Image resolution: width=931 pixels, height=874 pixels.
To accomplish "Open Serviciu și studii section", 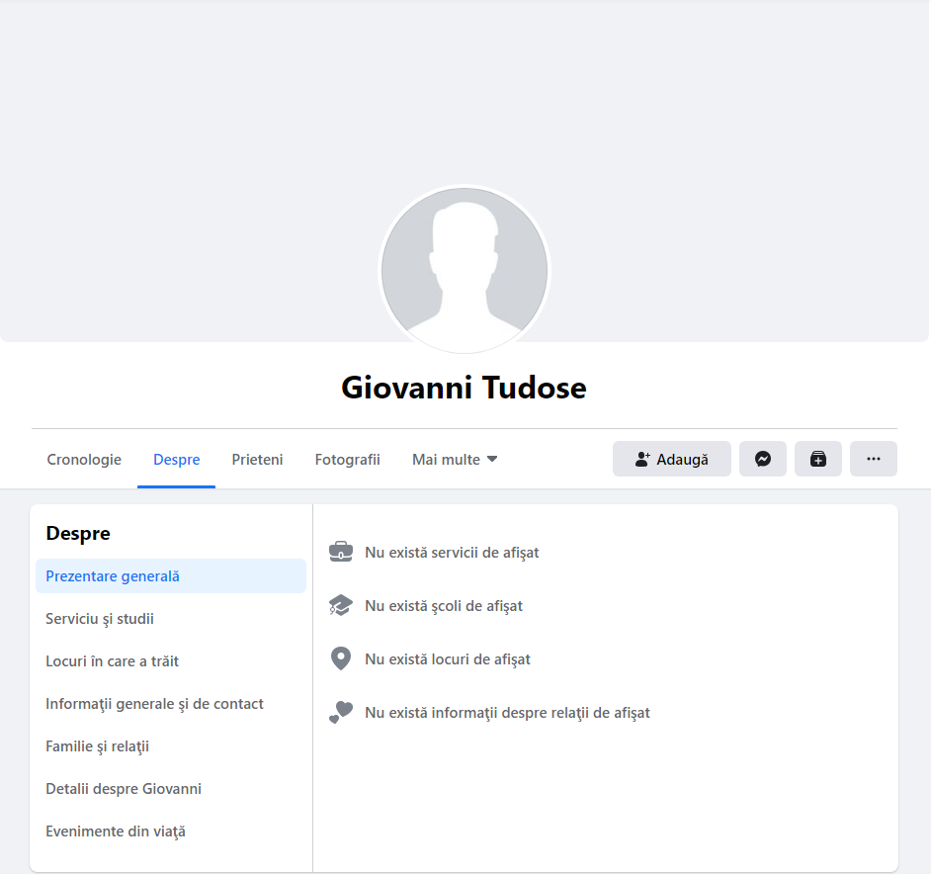I will tap(171, 619).
